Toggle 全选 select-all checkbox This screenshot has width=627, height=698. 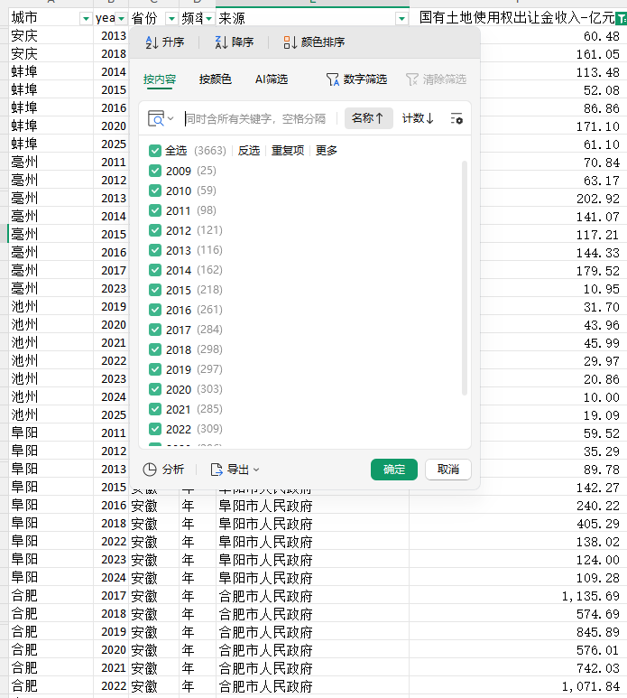pyautogui.click(x=155, y=151)
